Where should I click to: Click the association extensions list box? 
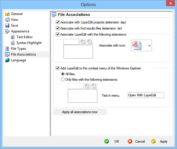78,52
